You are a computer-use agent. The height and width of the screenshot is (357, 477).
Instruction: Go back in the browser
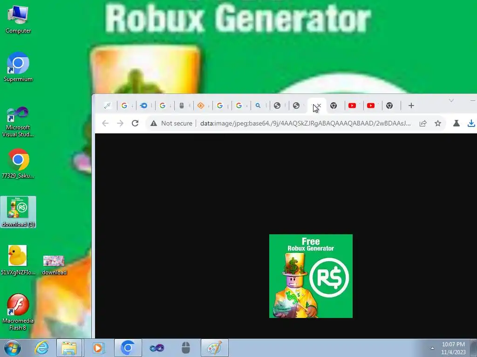click(x=105, y=123)
